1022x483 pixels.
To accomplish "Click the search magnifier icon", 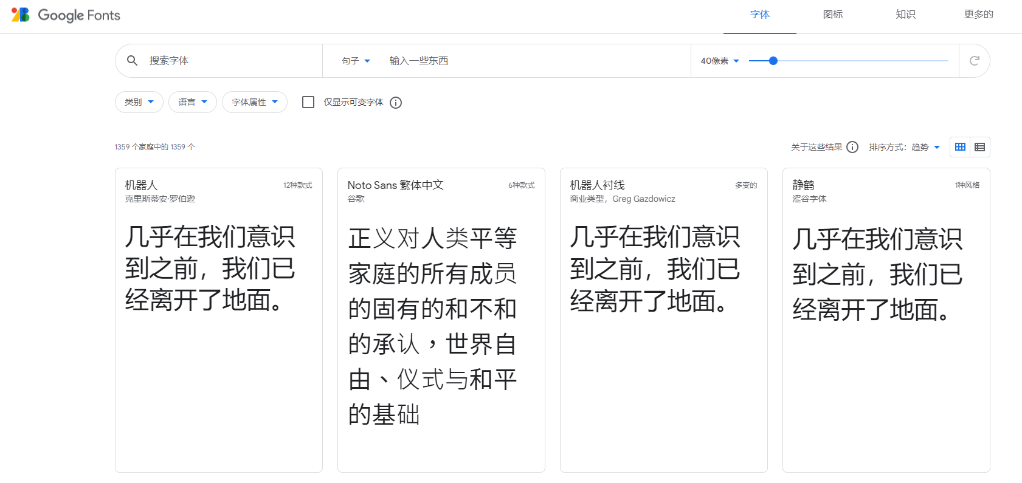I will 132,61.
